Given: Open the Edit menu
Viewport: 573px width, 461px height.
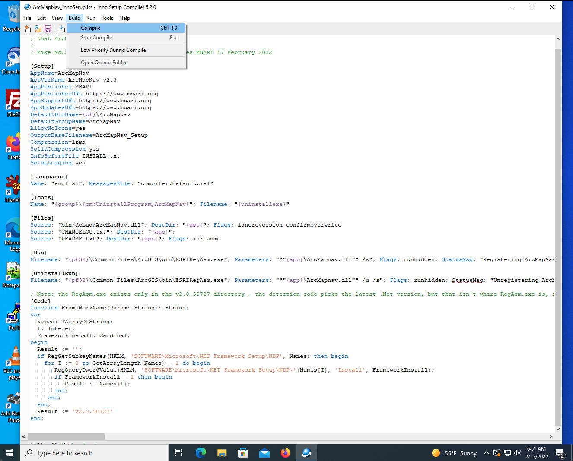Looking at the screenshot, I should point(41,18).
